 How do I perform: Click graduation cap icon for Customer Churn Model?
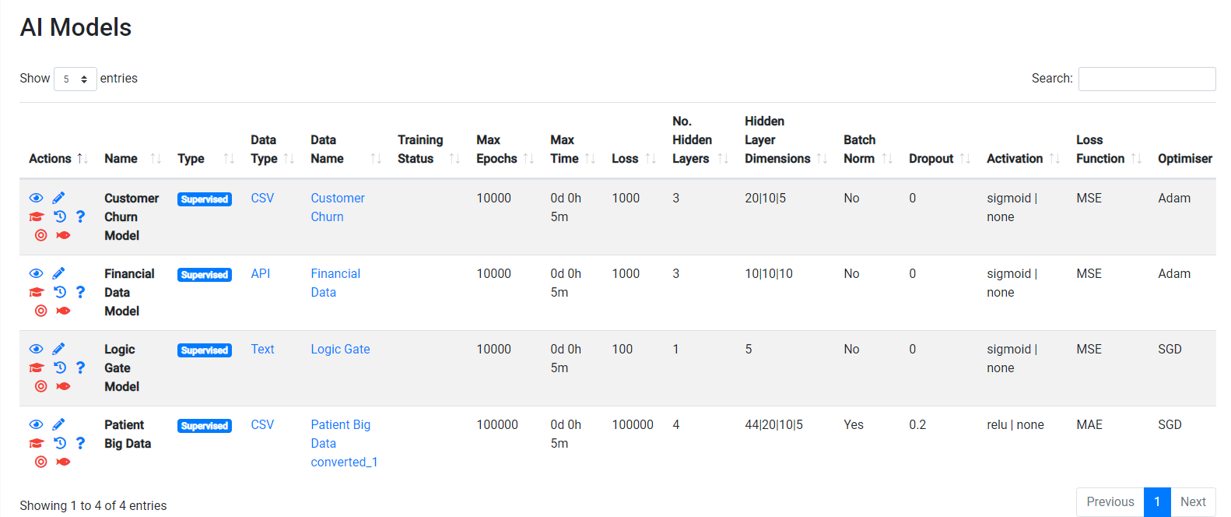pos(37,216)
